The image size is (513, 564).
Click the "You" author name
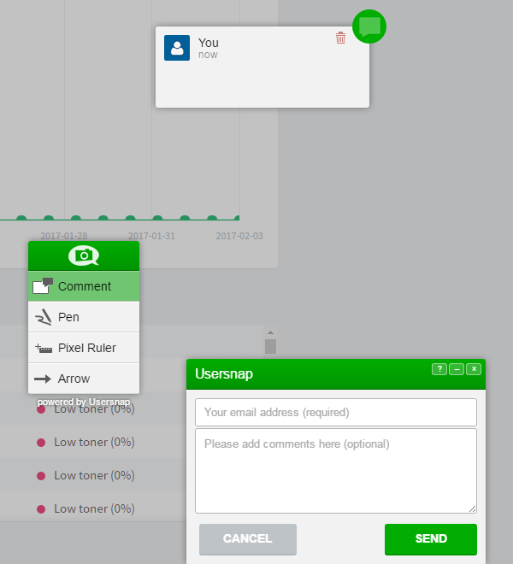209,43
